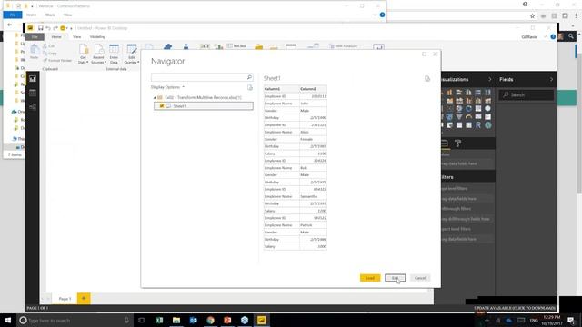Select the donut chart visual icon
Image resolution: width=582 pixels, height=327 pixels.
(468, 109)
